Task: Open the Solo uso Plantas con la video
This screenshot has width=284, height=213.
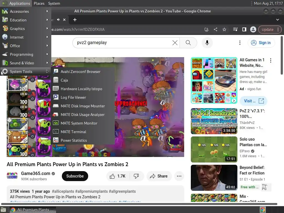Action: point(214,149)
